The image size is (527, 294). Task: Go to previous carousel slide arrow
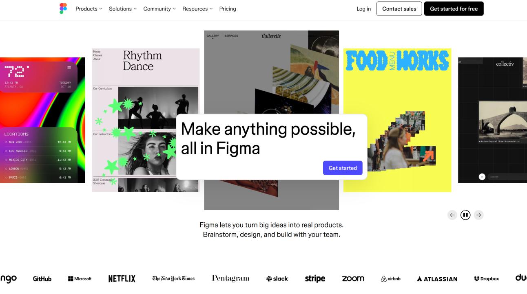pyautogui.click(x=452, y=215)
